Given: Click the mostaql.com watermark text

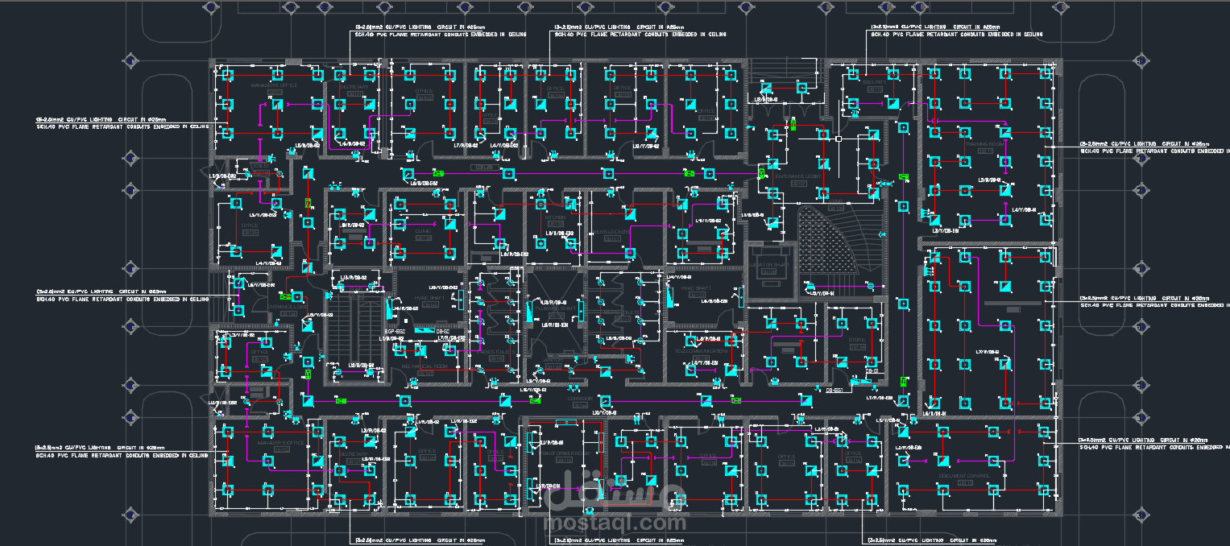Looking at the screenshot, I should [615, 523].
